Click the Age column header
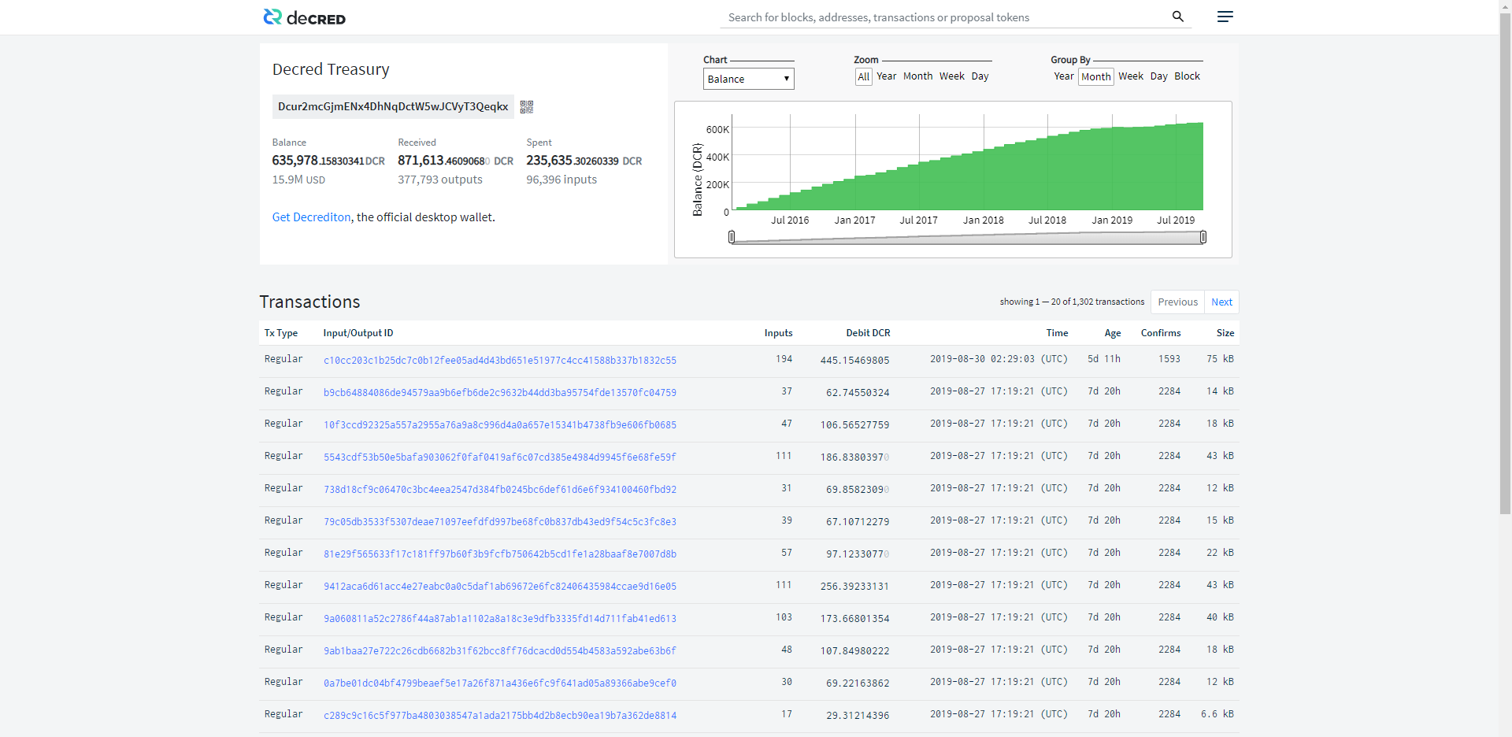The width and height of the screenshot is (1512, 737). 1113,333
